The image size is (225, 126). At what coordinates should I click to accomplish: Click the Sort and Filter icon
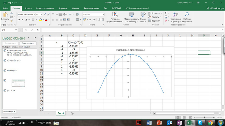point(175,14)
